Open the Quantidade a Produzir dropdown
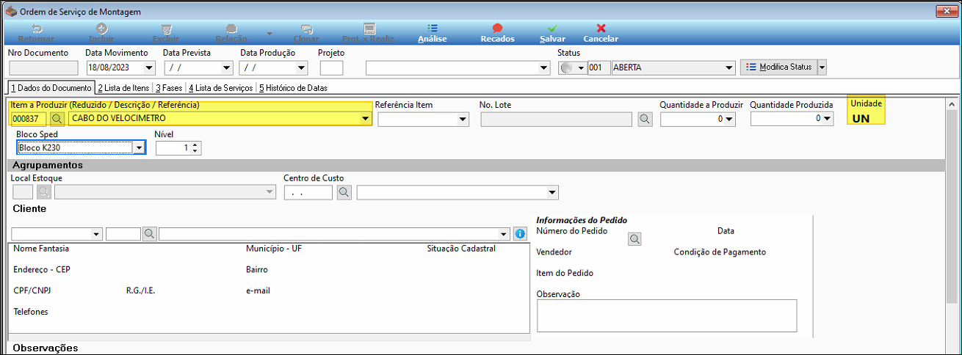Image resolution: width=962 pixels, height=355 pixels. (730, 120)
